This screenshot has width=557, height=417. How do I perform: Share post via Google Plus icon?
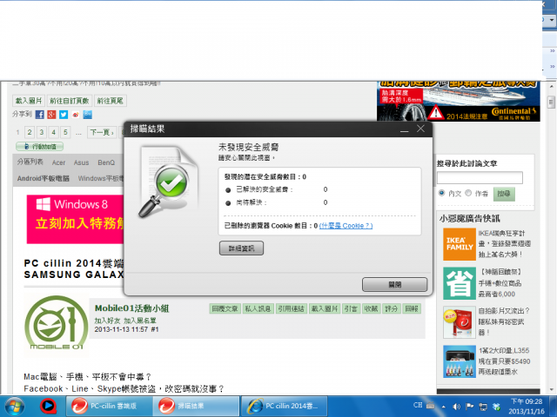tap(51, 115)
